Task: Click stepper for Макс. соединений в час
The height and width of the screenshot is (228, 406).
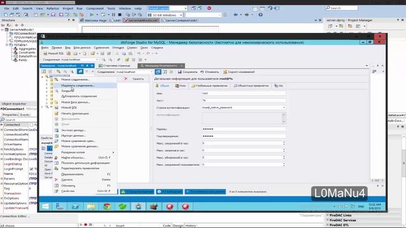Action: tap(284, 143)
